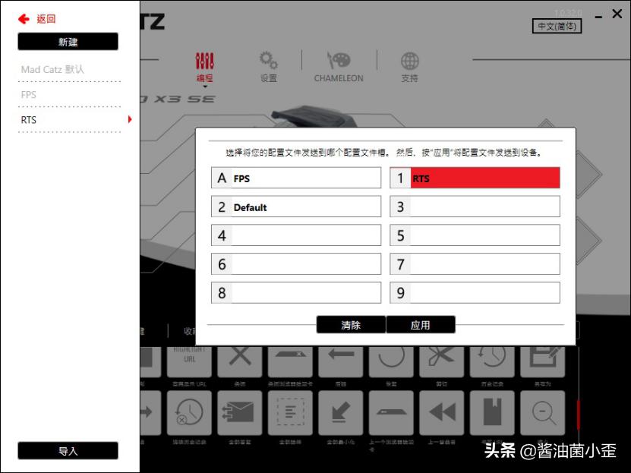Click the 上一首曲目 previous track icon
Image resolution: width=631 pixels, height=473 pixels.
(x=440, y=415)
